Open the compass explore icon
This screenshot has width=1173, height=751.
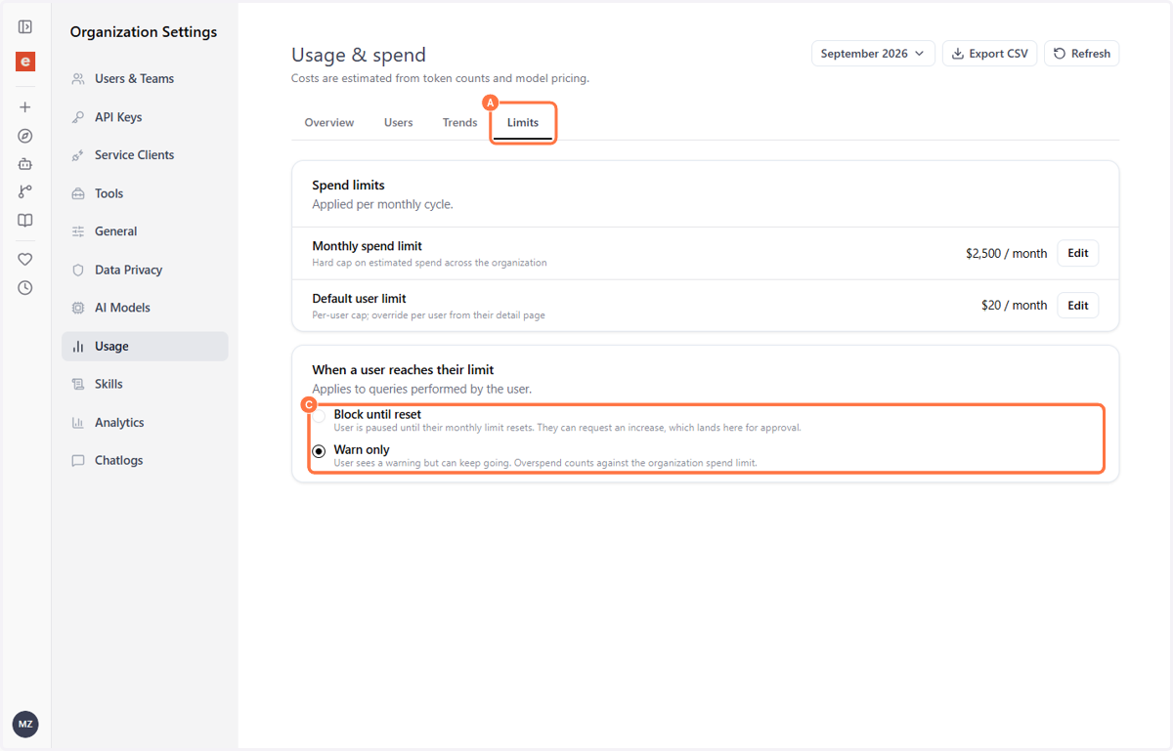(x=25, y=136)
